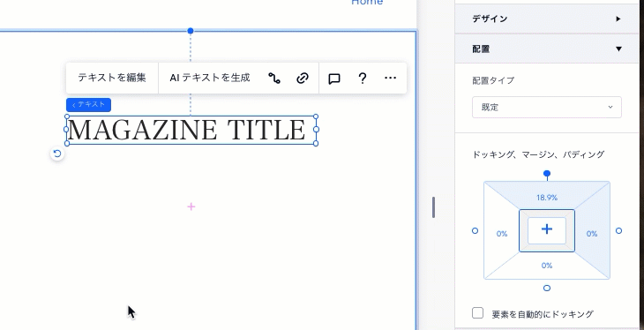Click the center plus docking box
Viewport: 644px width, 330px height.
click(547, 230)
